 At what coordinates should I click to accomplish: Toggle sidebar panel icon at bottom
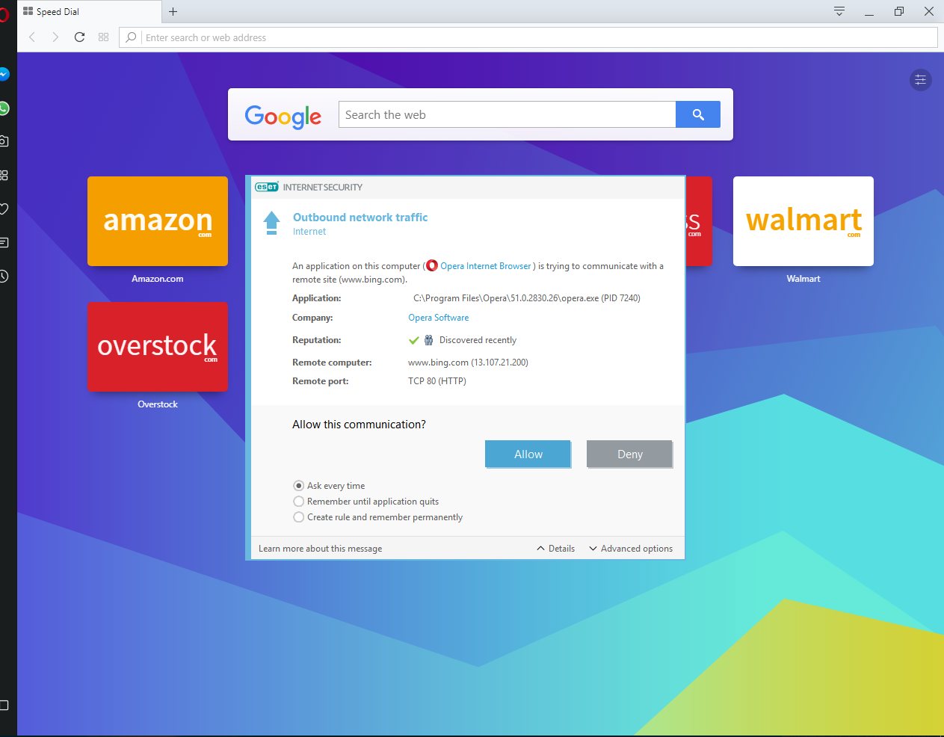coord(4,705)
